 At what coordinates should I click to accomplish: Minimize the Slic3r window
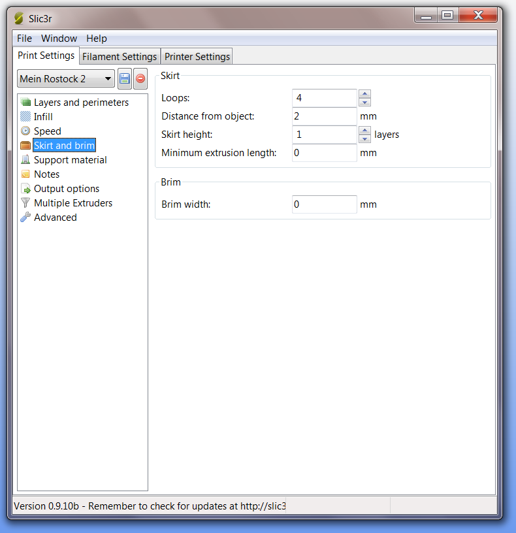426,16
